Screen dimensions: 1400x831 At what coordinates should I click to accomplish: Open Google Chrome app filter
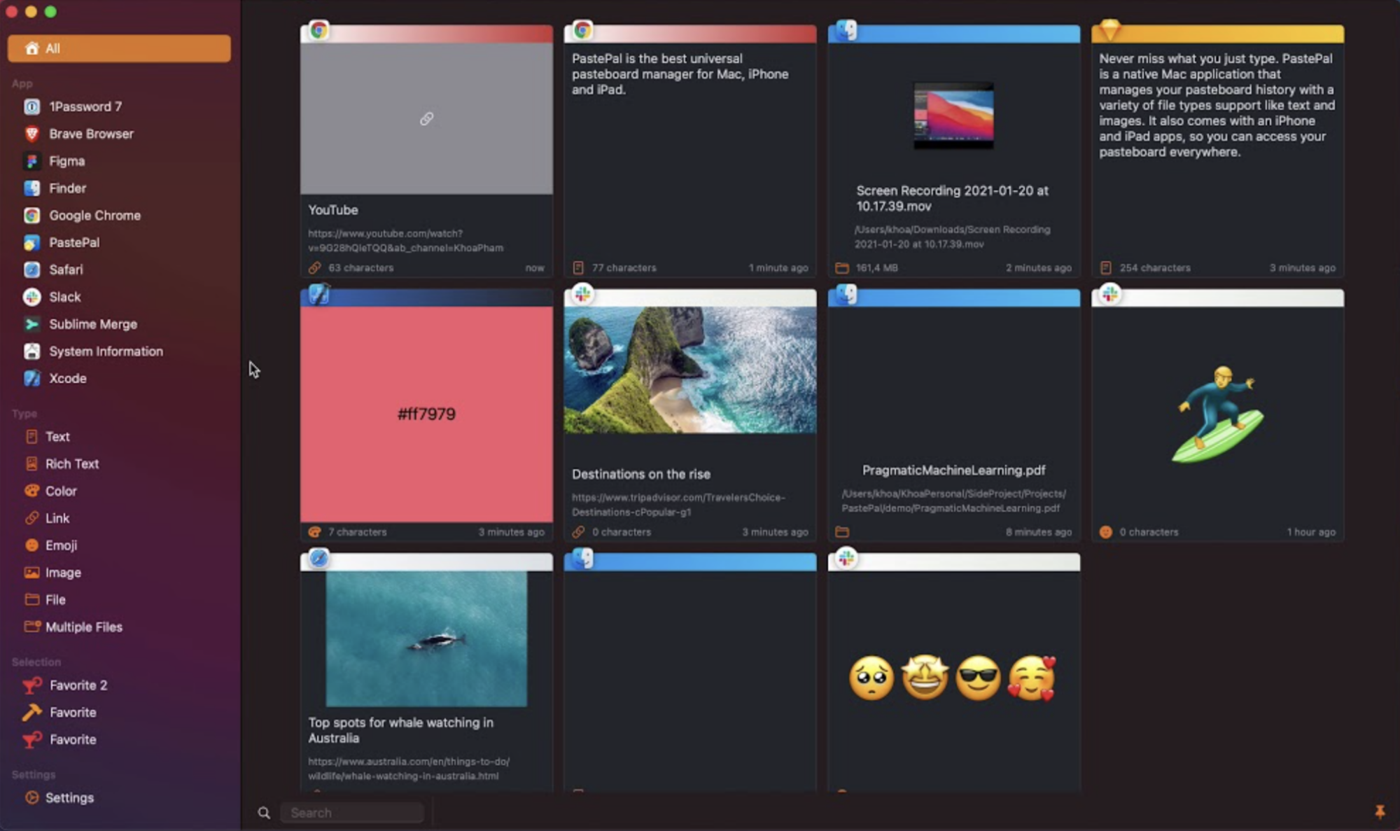point(96,215)
